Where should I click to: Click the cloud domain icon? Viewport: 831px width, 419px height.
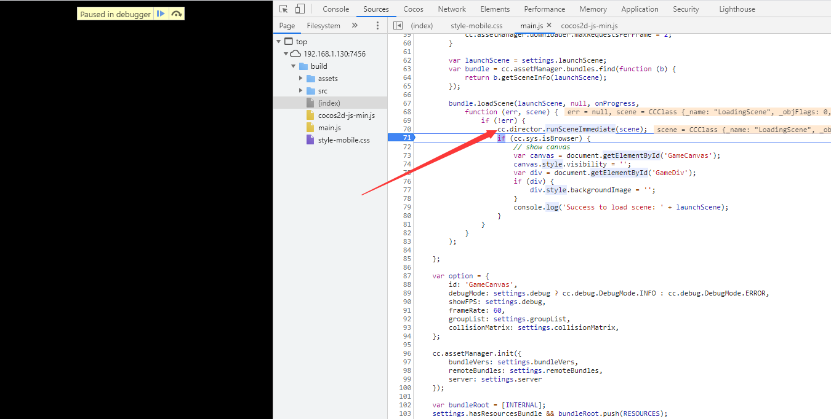(296, 54)
